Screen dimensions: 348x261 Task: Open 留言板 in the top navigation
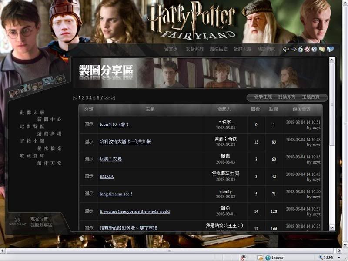point(171,49)
